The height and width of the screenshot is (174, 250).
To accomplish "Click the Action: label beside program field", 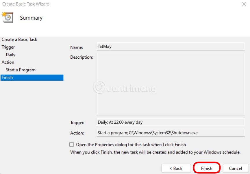I will (77, 133).
